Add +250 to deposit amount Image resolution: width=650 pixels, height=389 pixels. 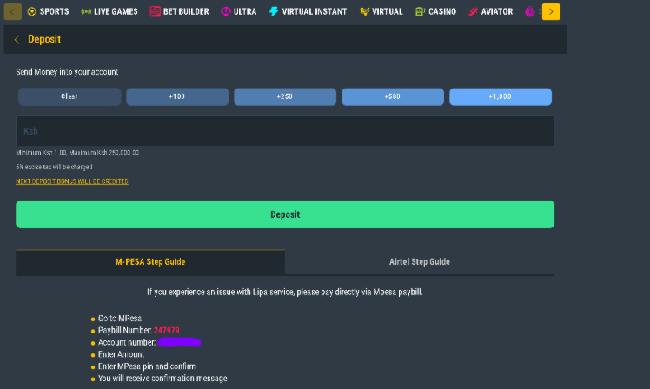[285, 96]
